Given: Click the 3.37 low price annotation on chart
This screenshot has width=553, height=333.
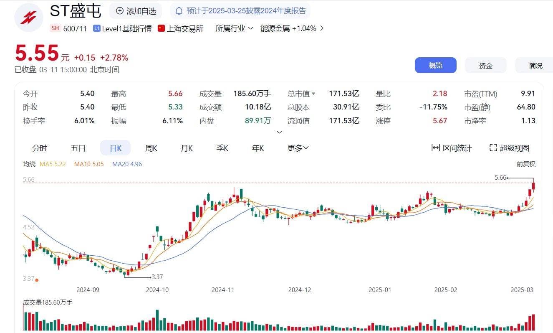Looking at the screenshot, I should (157, 277).
